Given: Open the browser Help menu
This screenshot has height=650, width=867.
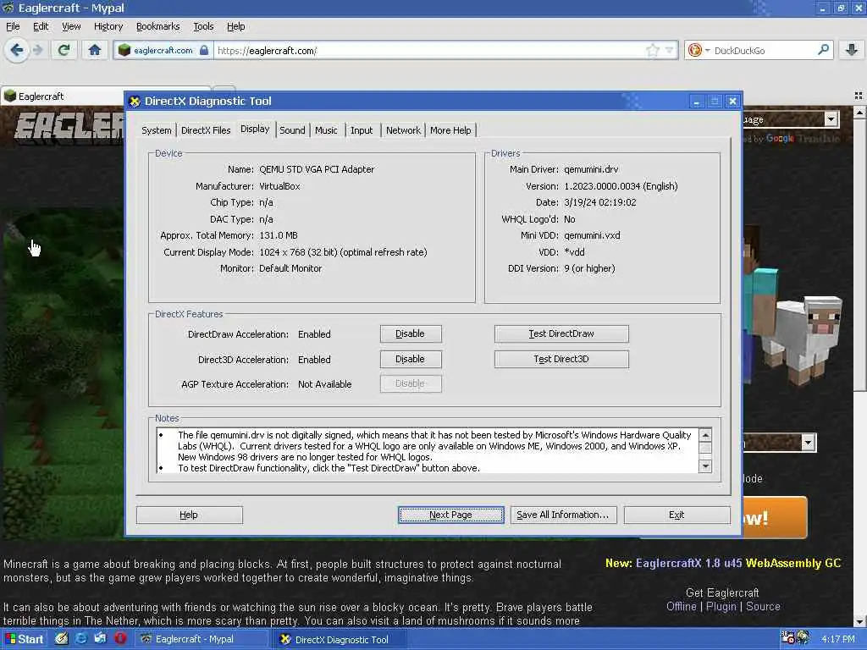Looking at the screenshot, I should [236, 26].
